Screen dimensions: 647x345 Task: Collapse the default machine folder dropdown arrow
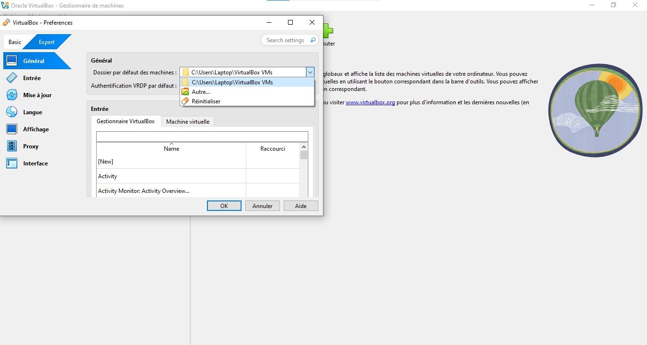(310, 73)
